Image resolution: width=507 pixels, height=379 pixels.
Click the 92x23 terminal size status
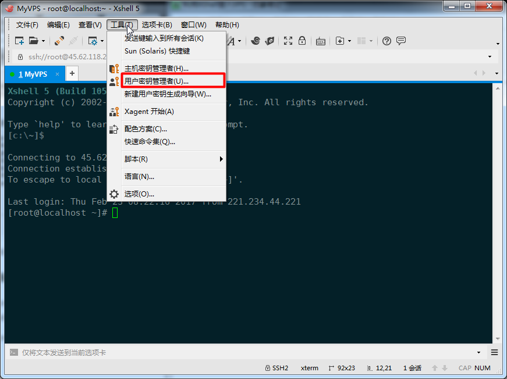point(342,368)
